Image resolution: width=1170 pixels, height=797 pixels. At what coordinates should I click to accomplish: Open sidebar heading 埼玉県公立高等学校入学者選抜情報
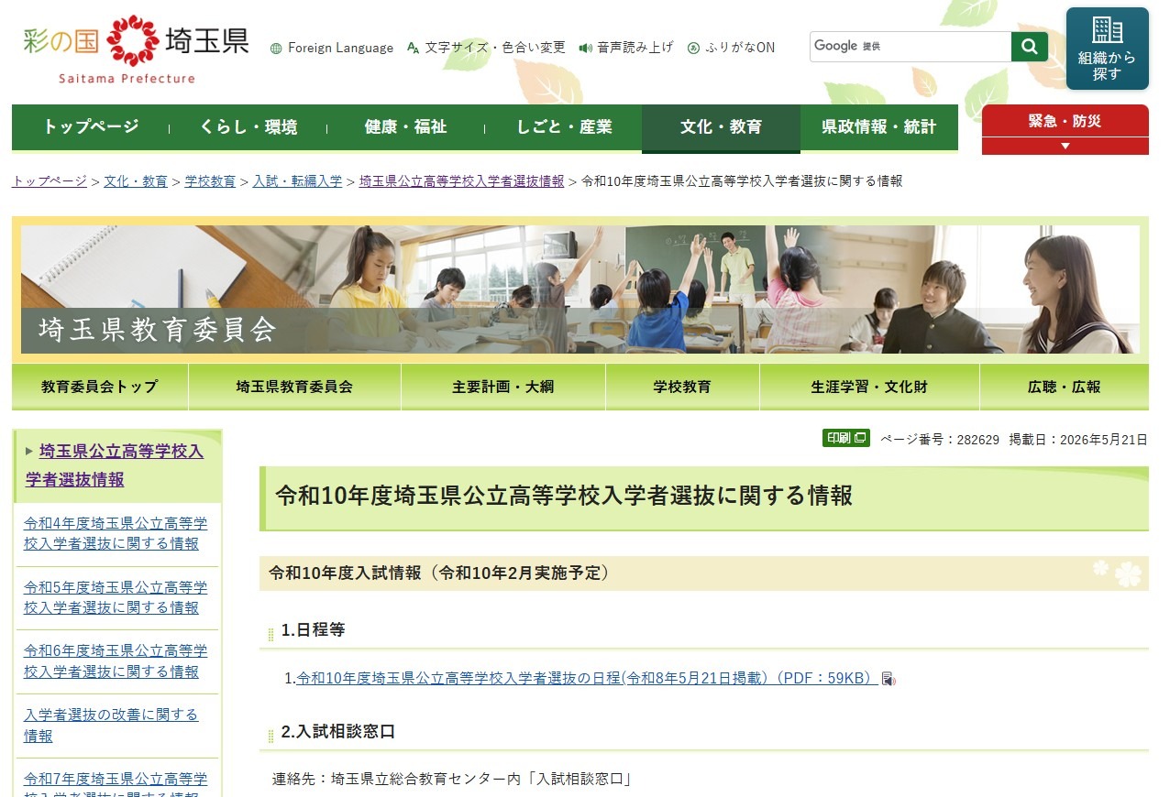pos(115,465)
